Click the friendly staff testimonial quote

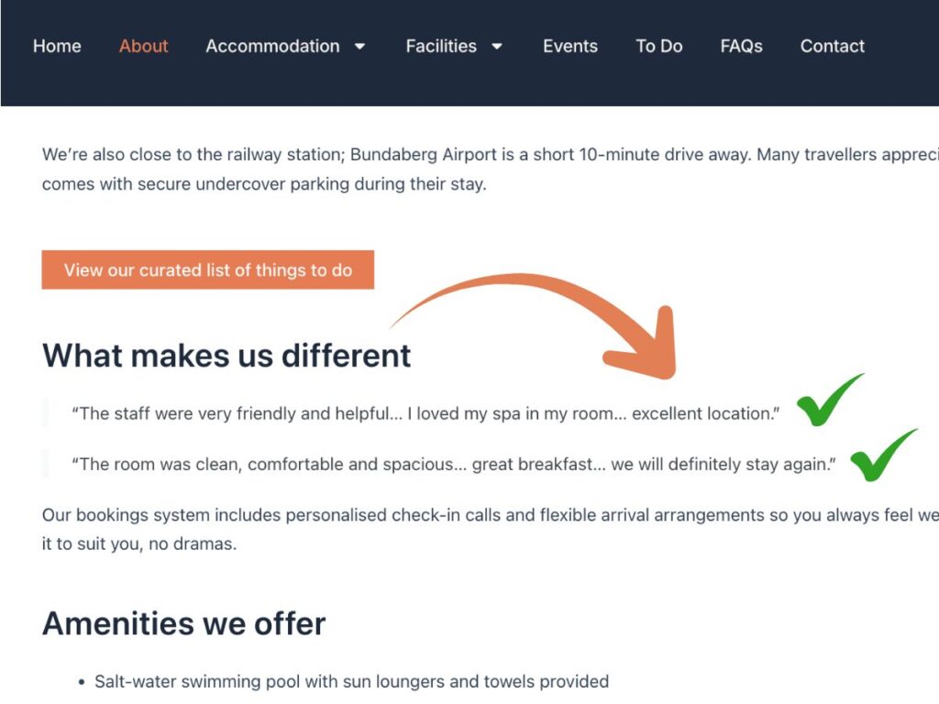[425, 413]
